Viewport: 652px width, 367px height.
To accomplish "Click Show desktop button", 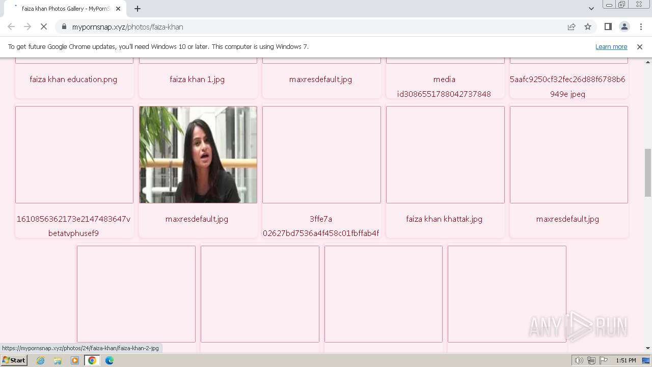I will point(647,360).
